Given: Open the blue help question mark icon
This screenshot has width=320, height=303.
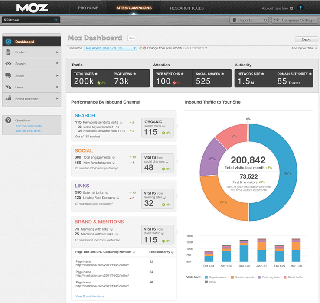Looking at the screenshot, I should 300,8.
